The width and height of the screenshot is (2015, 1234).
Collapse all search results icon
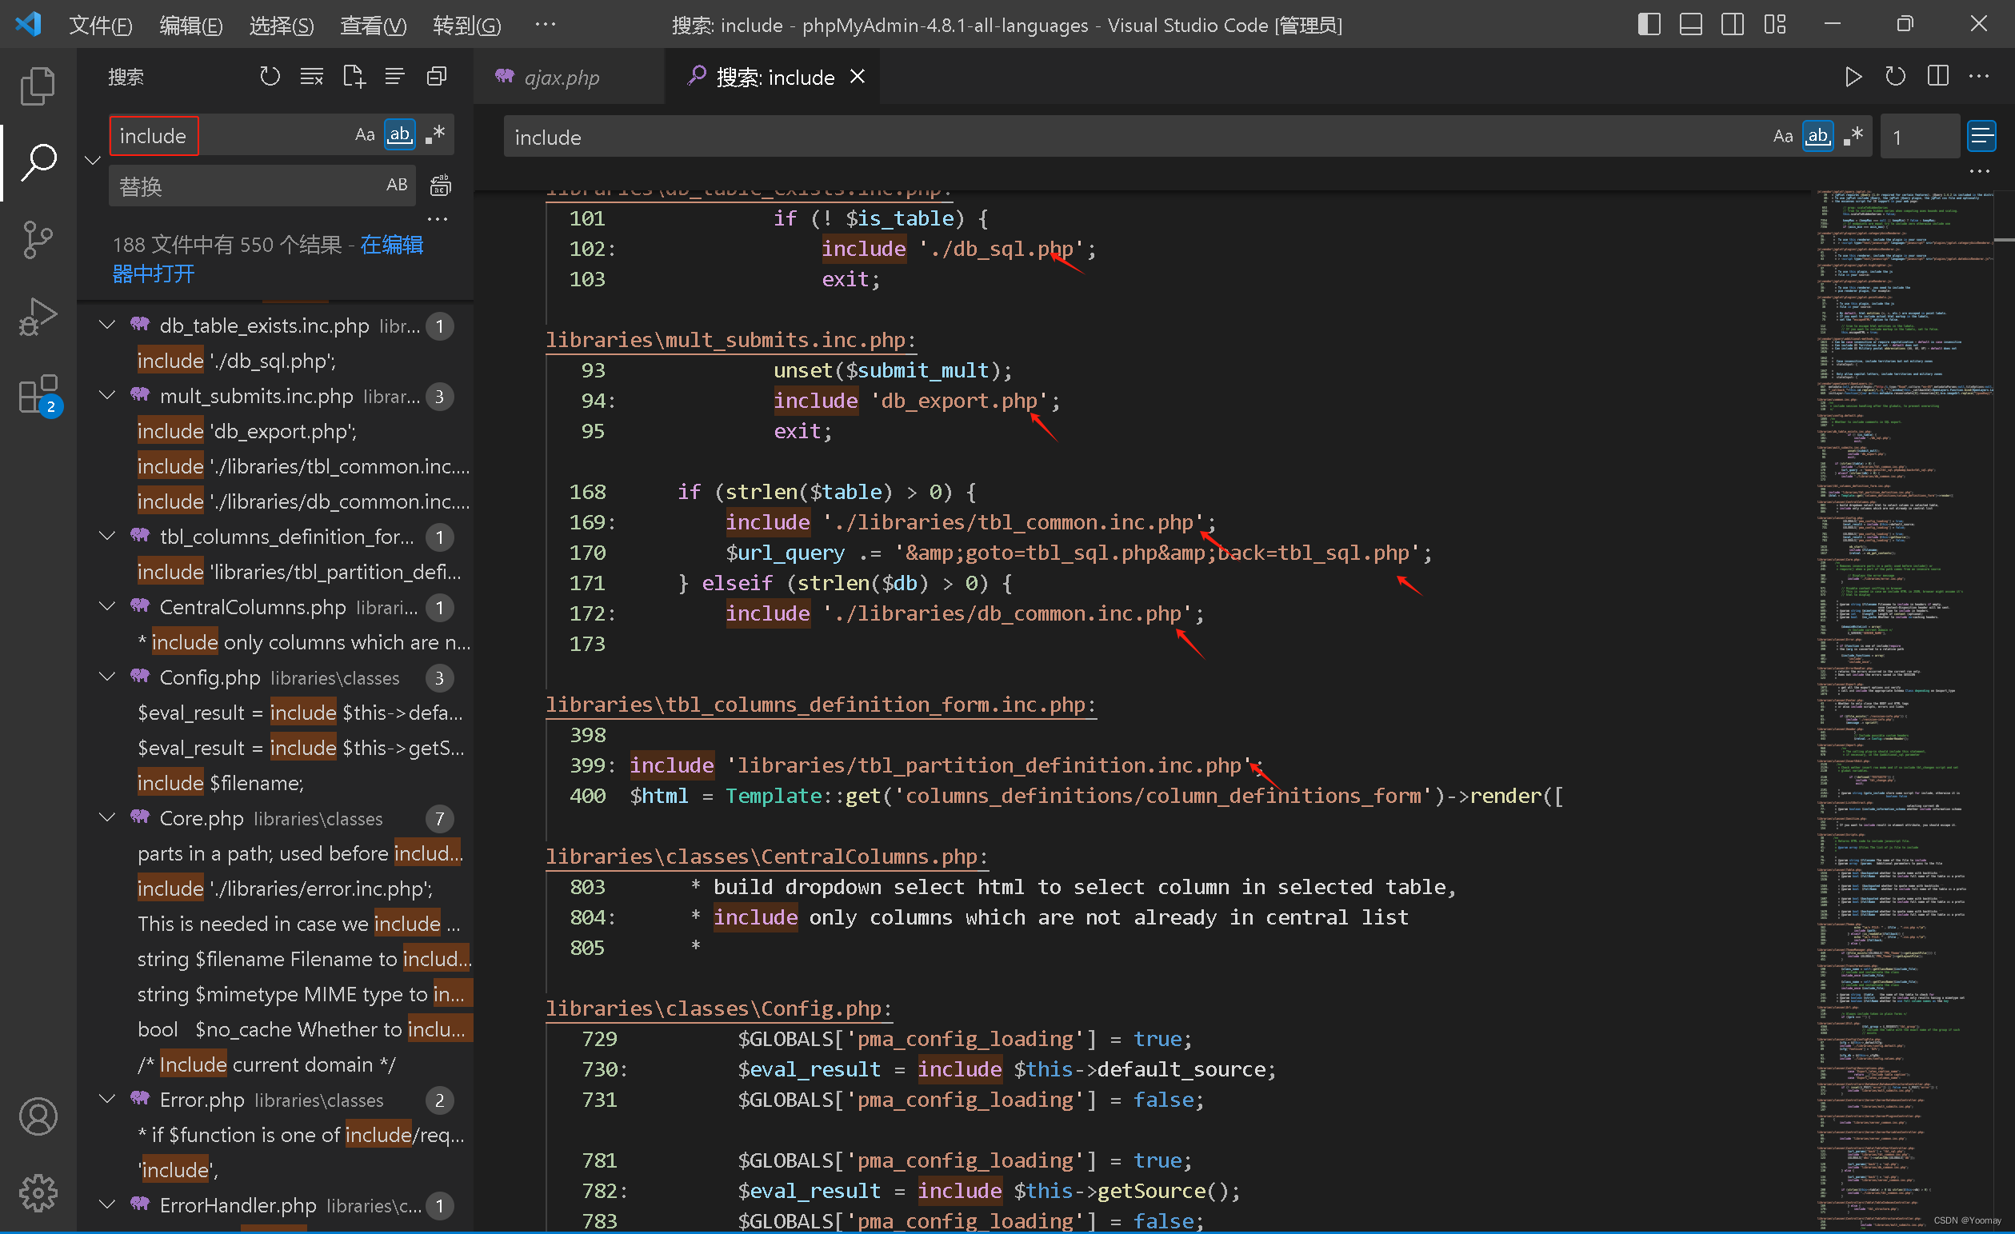[x=437, y=77]
